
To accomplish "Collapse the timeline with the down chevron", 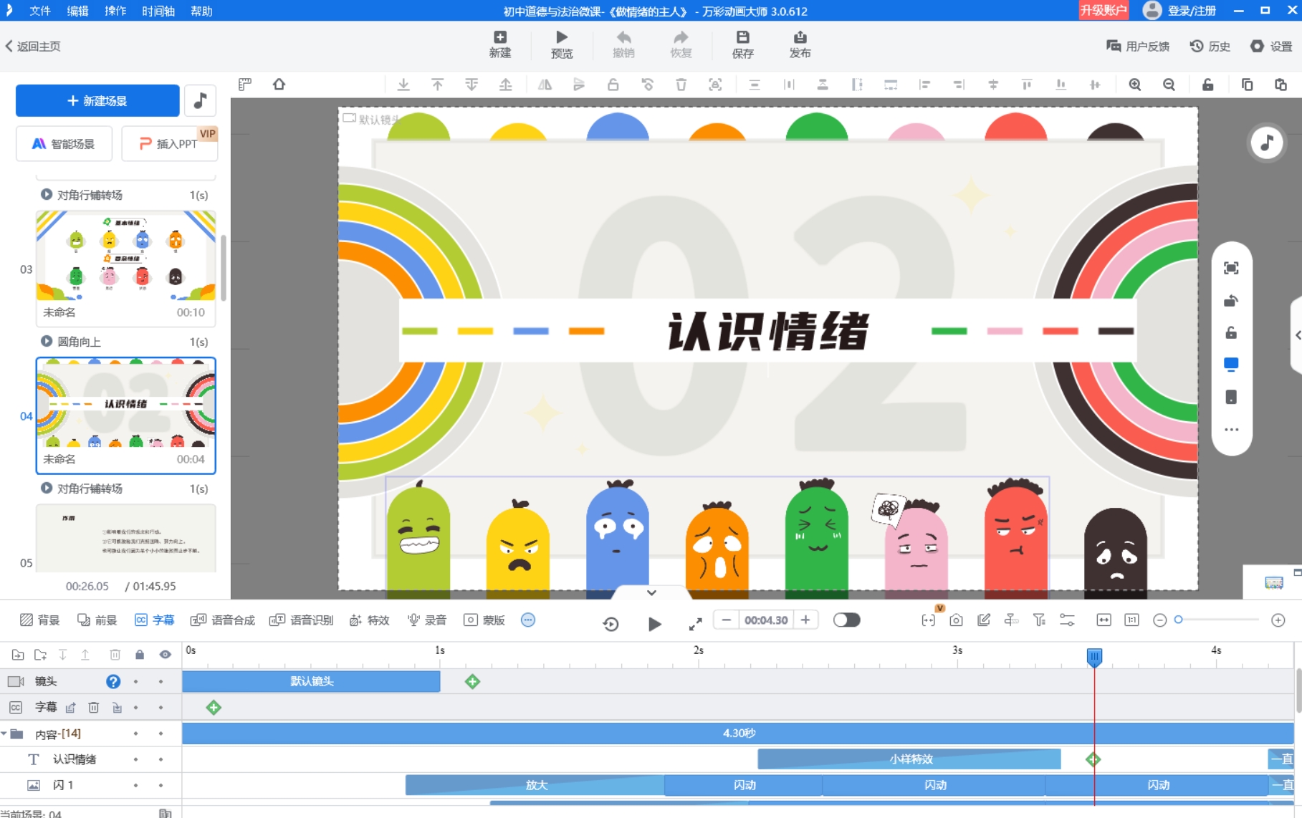I will click(651, 592).
